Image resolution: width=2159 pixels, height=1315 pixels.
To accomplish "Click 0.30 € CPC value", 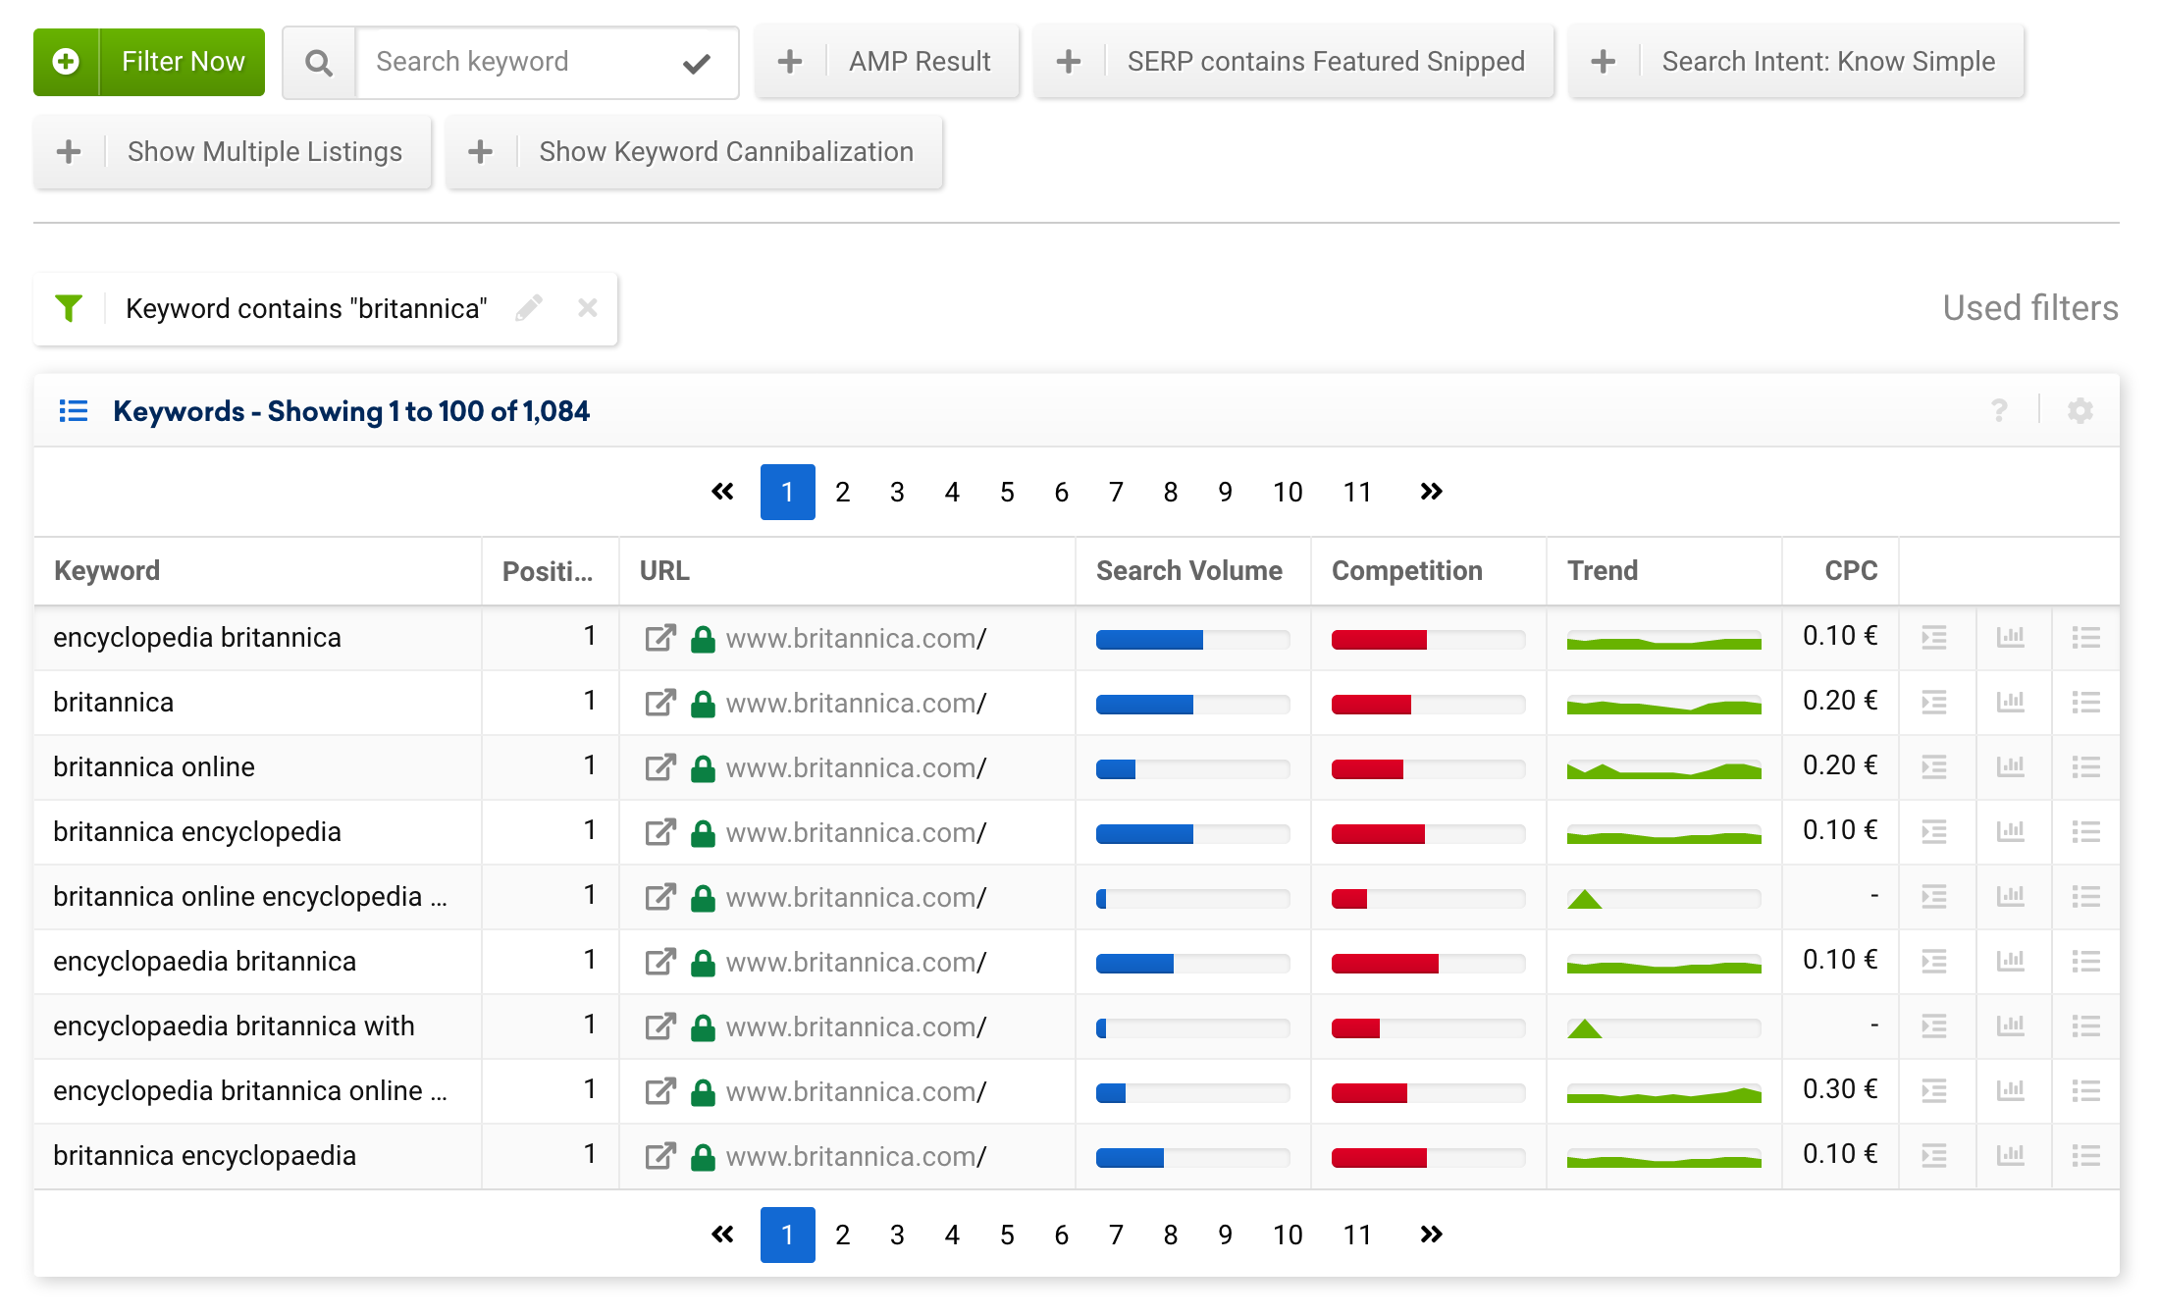I will coord(1840,1089).
